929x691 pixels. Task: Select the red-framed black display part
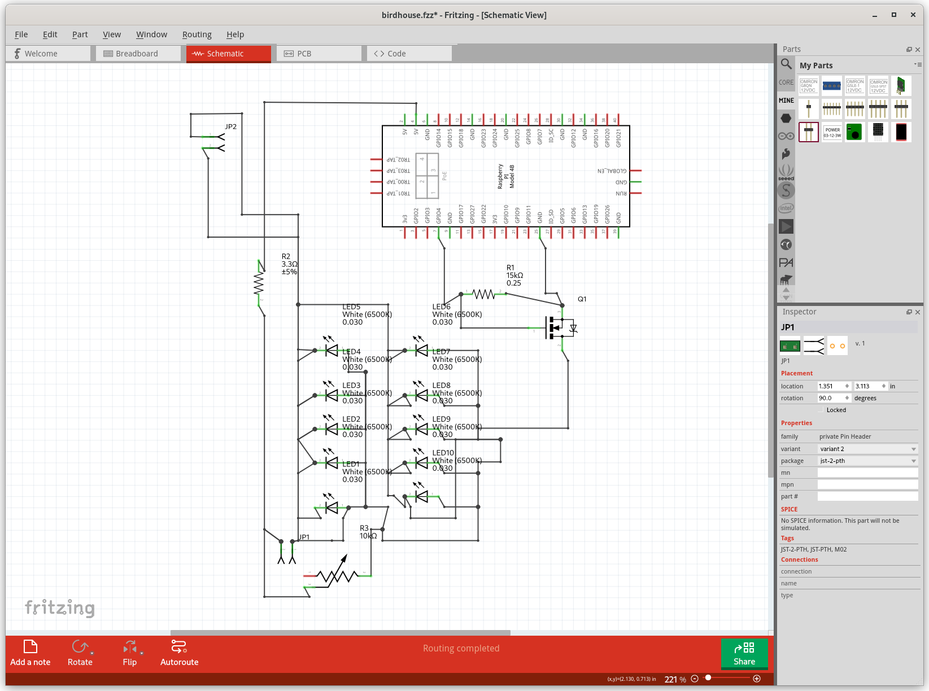click(x=901, y=132)
